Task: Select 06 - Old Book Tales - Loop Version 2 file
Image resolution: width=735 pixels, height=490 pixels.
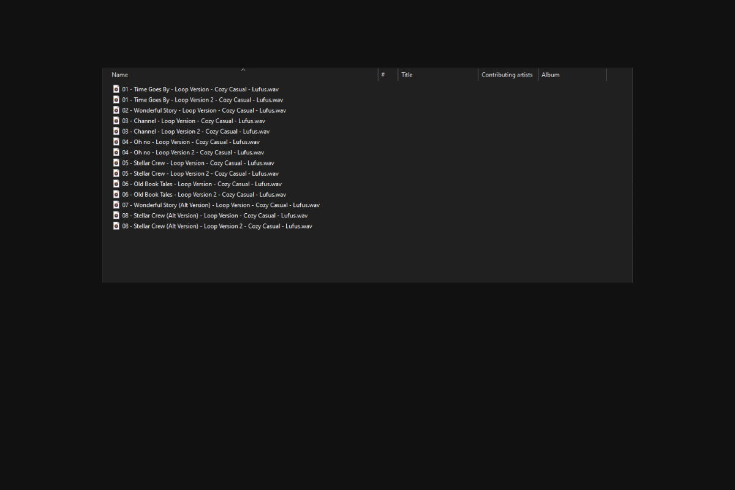Action: [x=204, y=195]
